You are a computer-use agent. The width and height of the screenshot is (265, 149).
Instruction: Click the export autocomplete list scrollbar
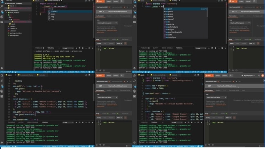207,12
